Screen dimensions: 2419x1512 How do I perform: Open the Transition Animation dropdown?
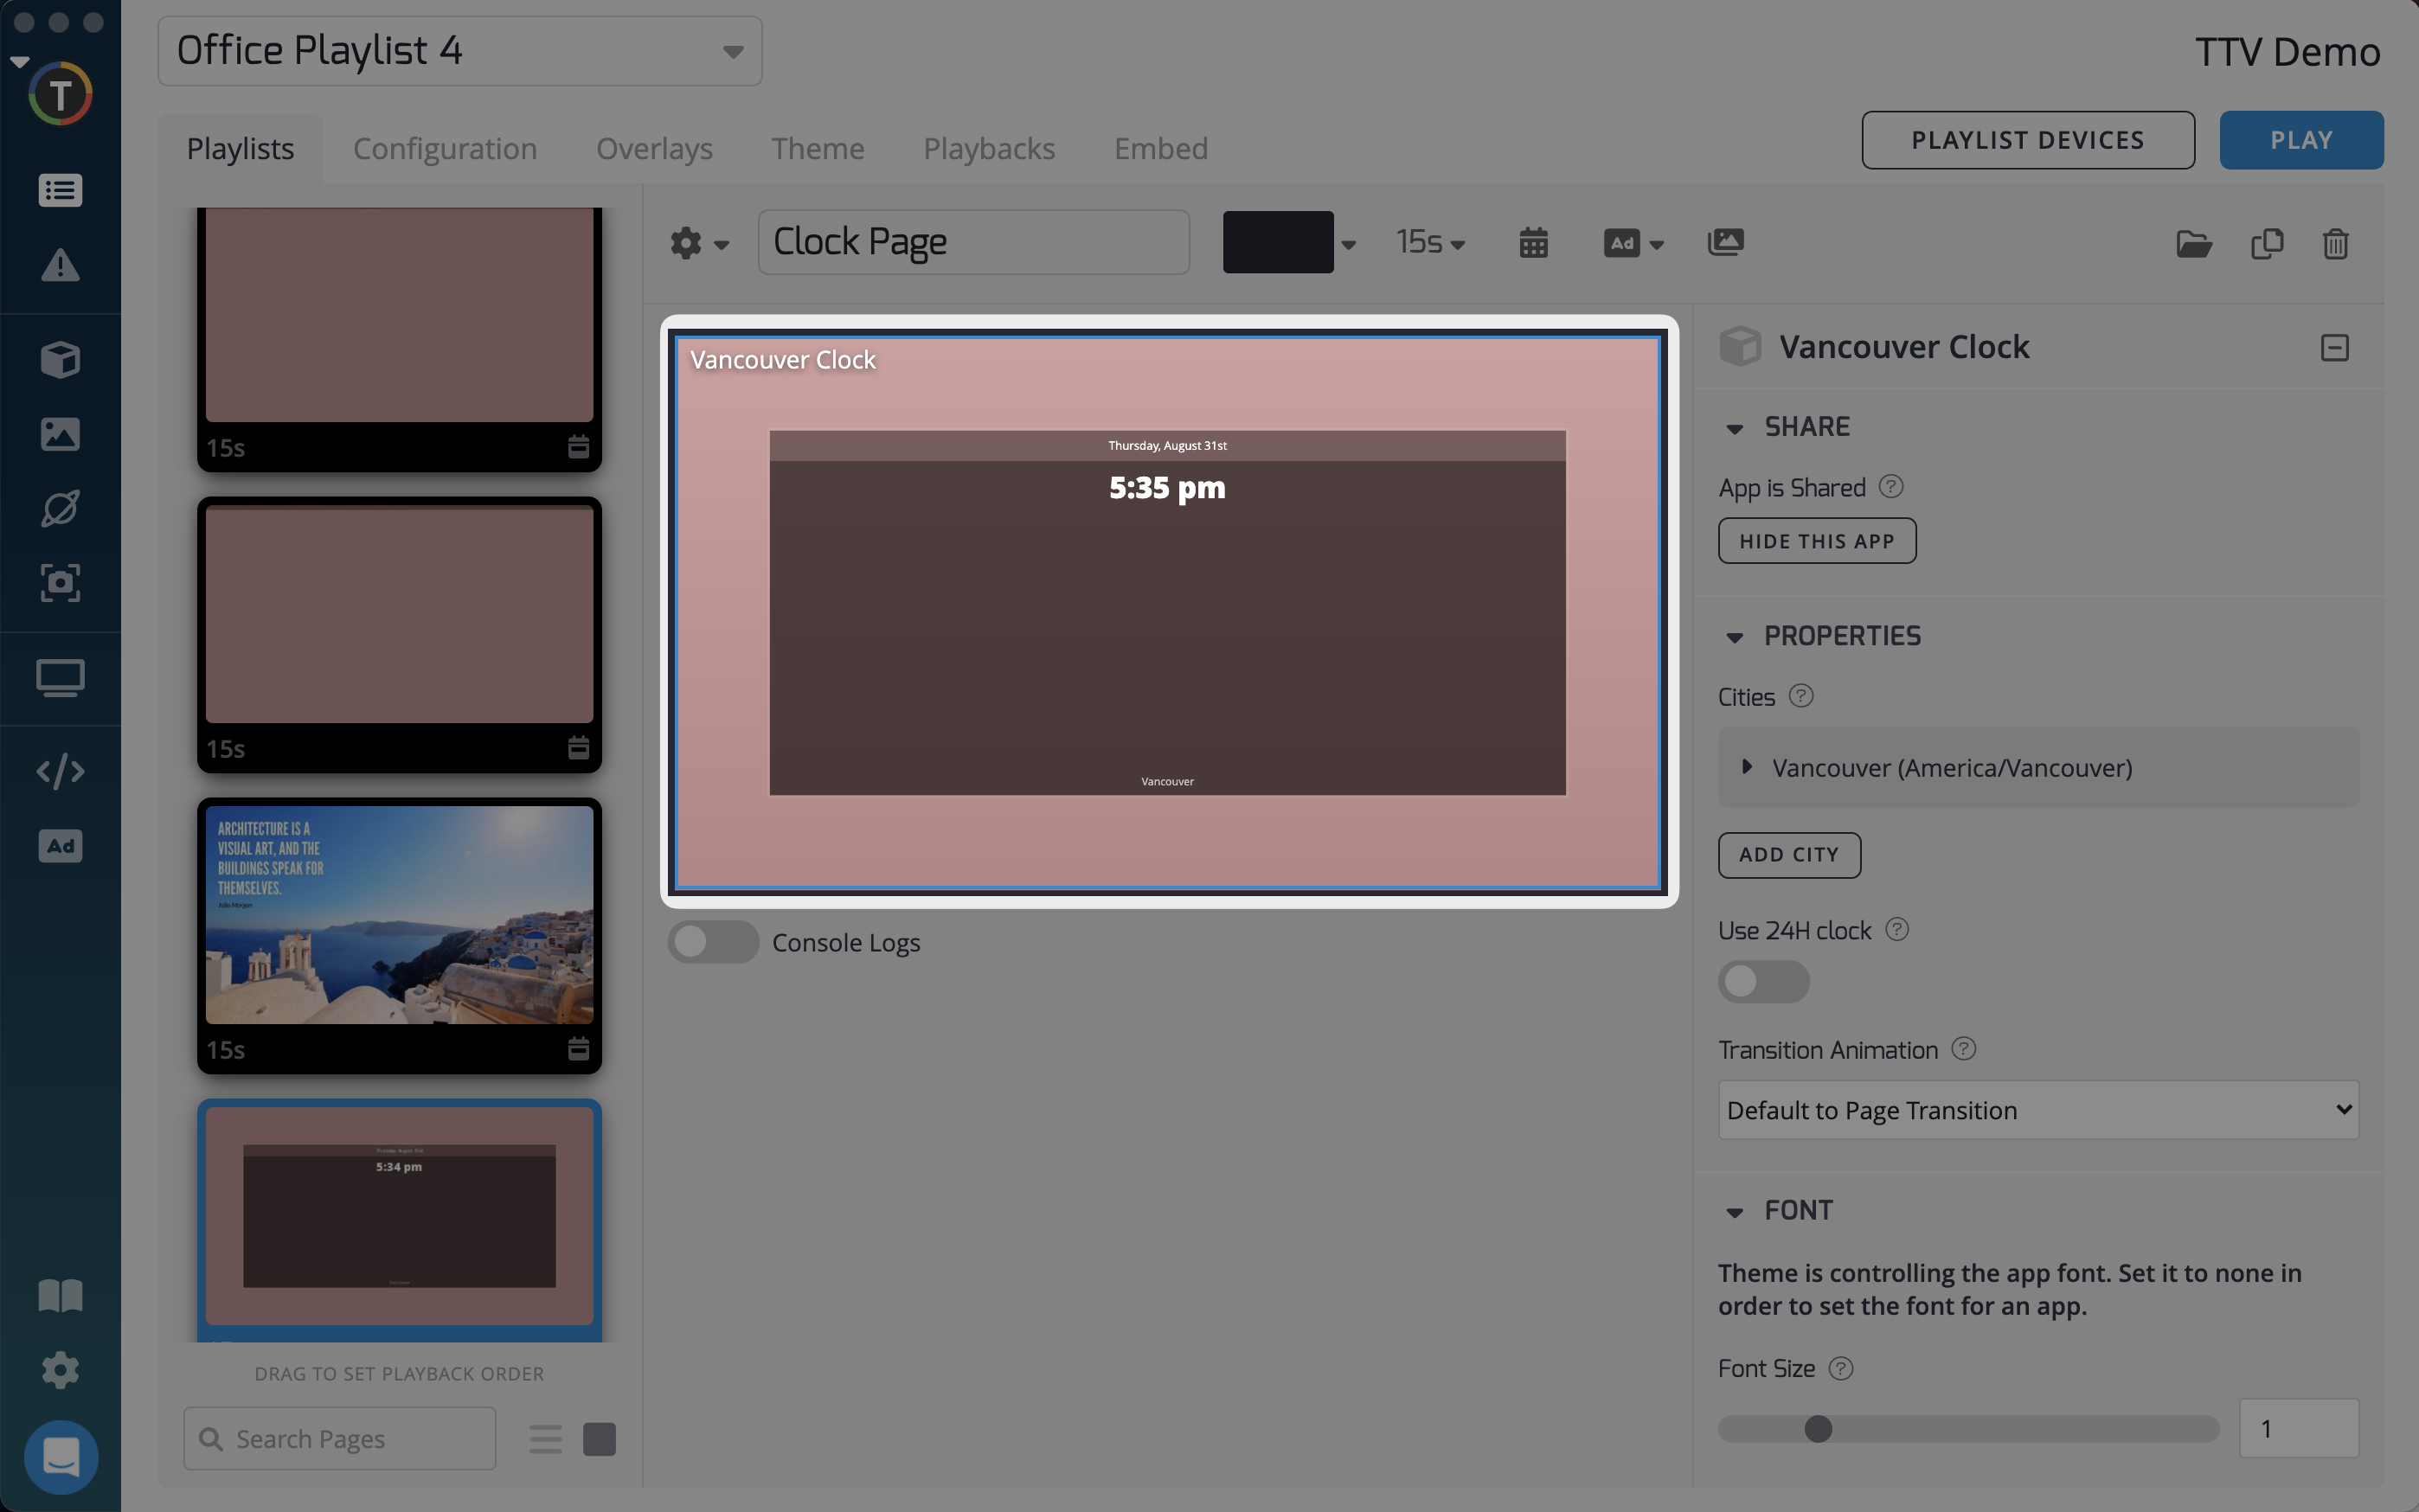click(x=2037, y=1110)
